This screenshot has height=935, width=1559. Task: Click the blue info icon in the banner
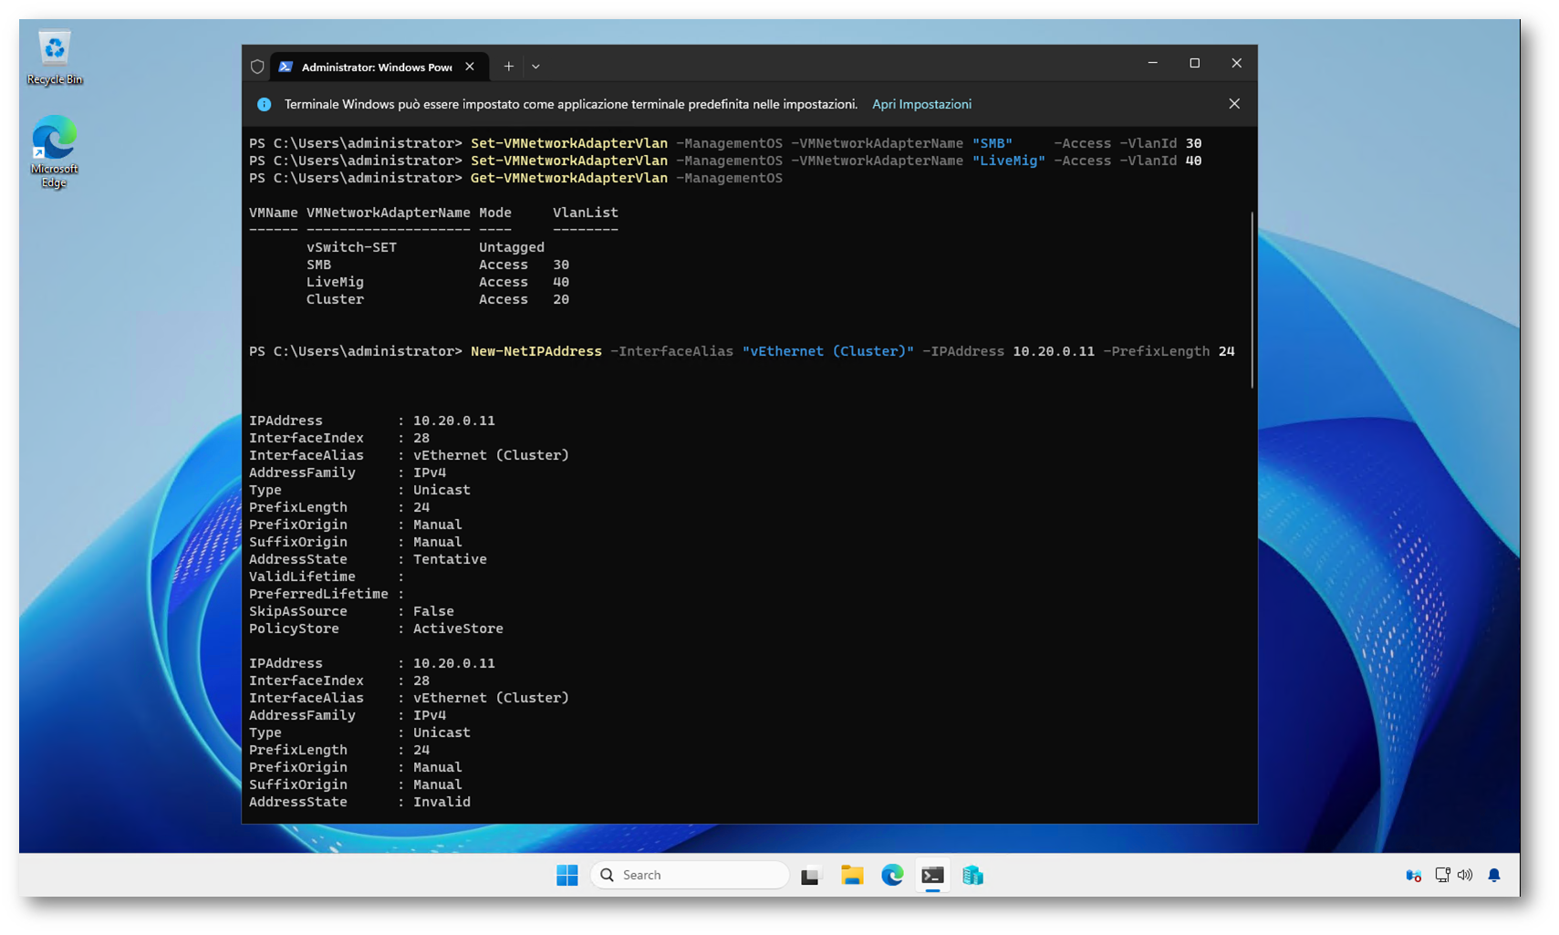click(x=265, y=104)
